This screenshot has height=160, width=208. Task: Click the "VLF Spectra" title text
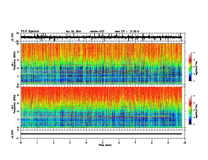[30, 31]
